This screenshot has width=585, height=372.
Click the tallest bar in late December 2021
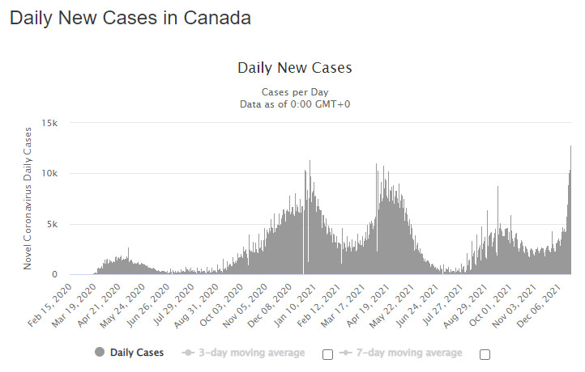click(x=570, y=210)
